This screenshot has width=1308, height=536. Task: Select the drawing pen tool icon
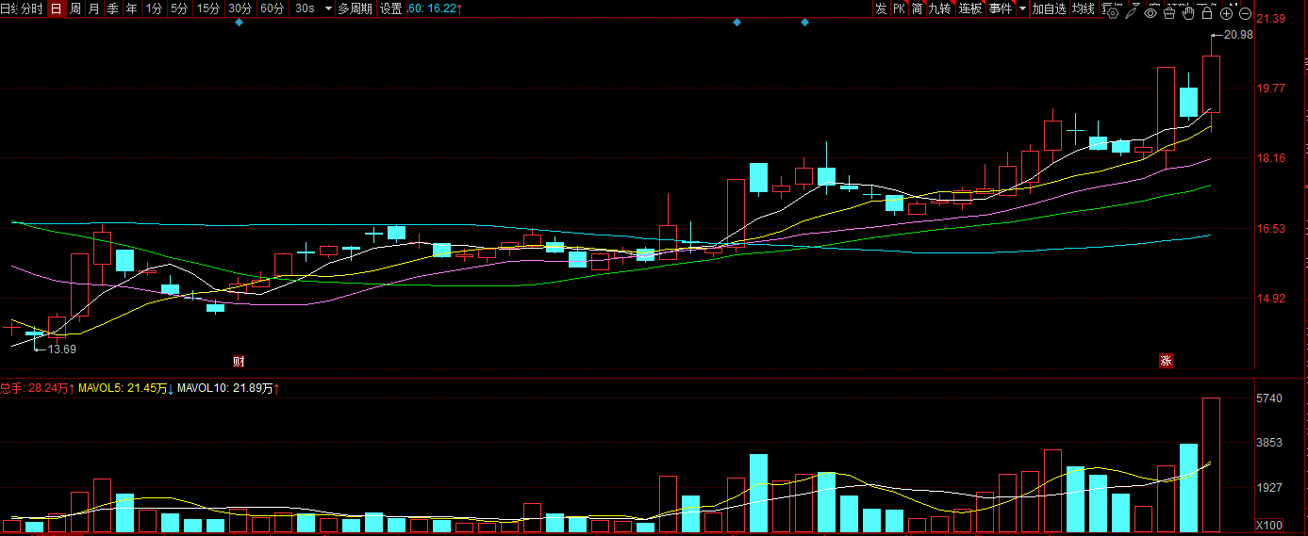(1132, 13)
